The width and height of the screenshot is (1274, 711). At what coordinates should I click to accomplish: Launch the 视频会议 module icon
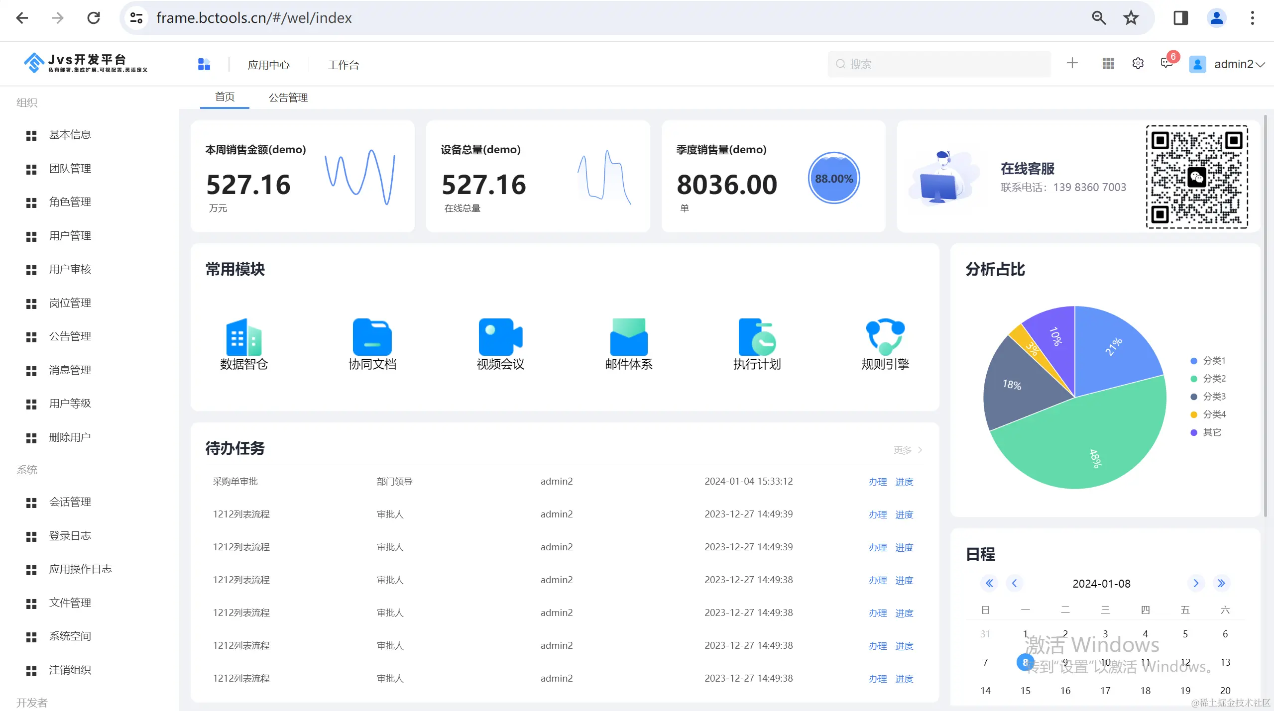pyautogui.click(x=500, y=337)
